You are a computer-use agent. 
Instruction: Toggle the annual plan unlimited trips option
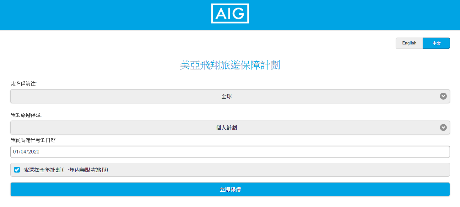click(x=17, y=170)
